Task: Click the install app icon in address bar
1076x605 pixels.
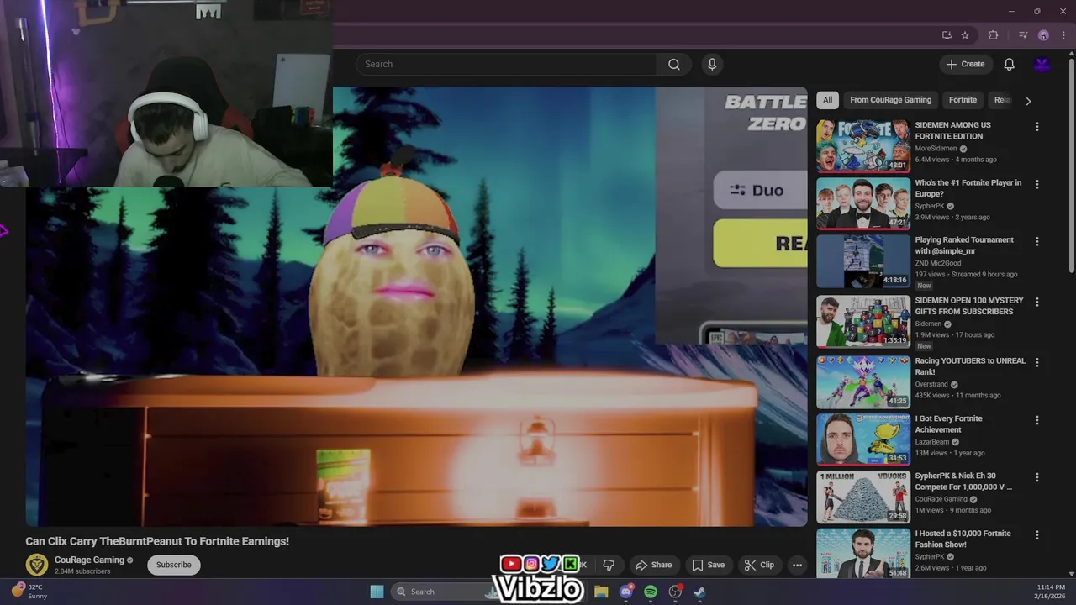Action: coord(947,35)
